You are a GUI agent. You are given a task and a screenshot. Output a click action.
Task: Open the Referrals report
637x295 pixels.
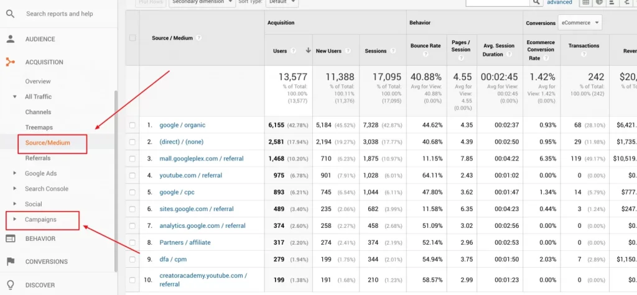pos(38,158)
